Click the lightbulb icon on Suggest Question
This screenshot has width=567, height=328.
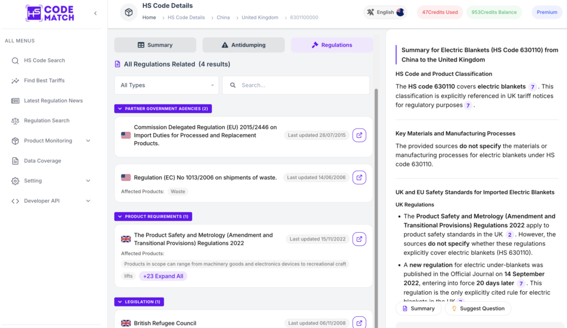pyautogui.click(x=454, y=309)
